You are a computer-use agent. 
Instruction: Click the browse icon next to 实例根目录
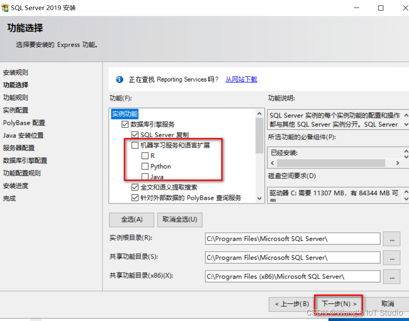391,239
